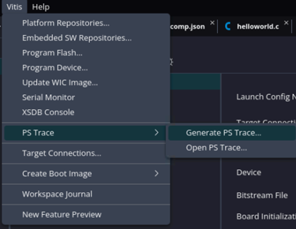Choose Embedded SW Repositories... entry
This screenshot has width=296, height=229.
(x=86, y=38)
